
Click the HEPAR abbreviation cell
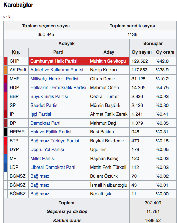(x=17, y=132)
